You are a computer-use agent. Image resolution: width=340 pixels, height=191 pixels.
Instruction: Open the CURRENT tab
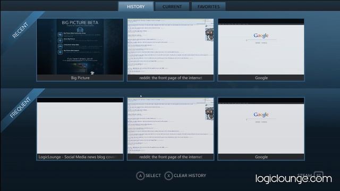point(172,6)
